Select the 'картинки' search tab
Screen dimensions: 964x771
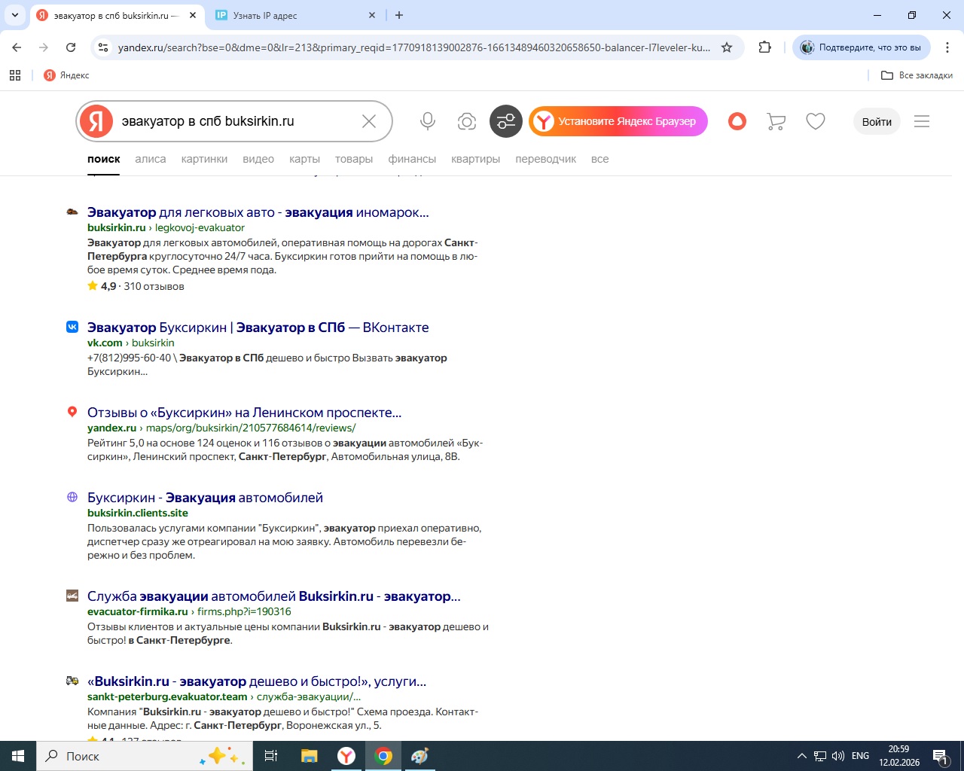point(204,159)
